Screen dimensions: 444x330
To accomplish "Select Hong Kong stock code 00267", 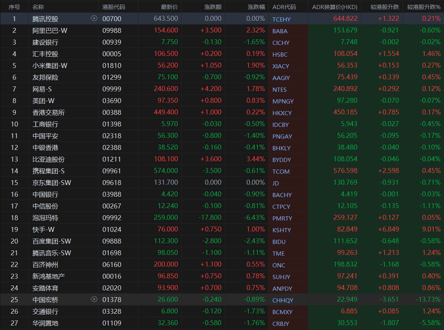I will click(111, 206).
